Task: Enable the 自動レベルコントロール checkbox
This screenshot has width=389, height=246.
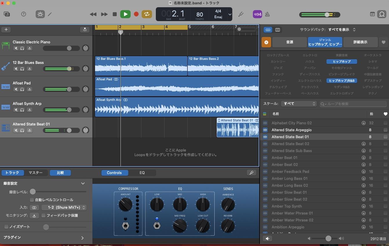Action: 32,200
